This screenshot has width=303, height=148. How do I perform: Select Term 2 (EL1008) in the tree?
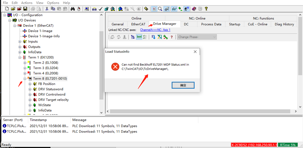(46, 63)
